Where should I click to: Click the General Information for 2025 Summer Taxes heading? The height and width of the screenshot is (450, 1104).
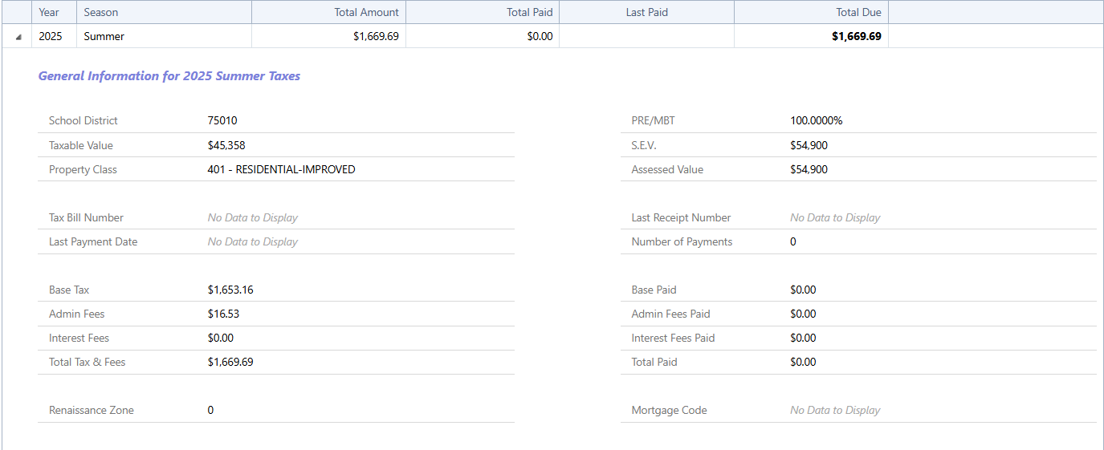(x=169, y=76)
